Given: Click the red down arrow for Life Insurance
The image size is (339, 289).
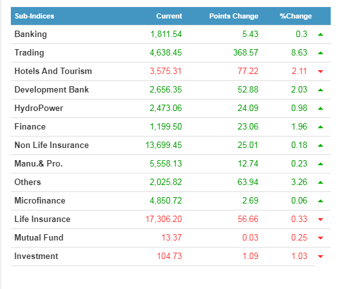Looking at the screenshot, I should coord(321,219).
